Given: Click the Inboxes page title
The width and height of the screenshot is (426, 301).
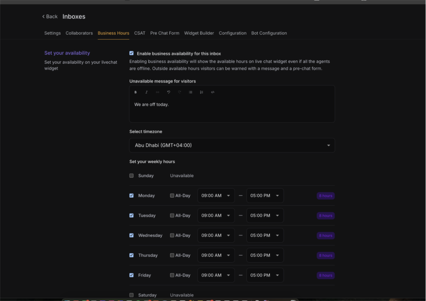Looking at the screenshot, I should pos(74,16).
